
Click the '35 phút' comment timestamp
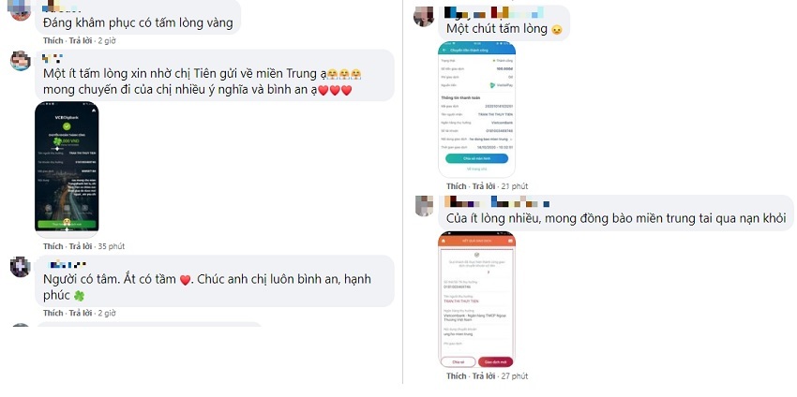coord(112,246)
